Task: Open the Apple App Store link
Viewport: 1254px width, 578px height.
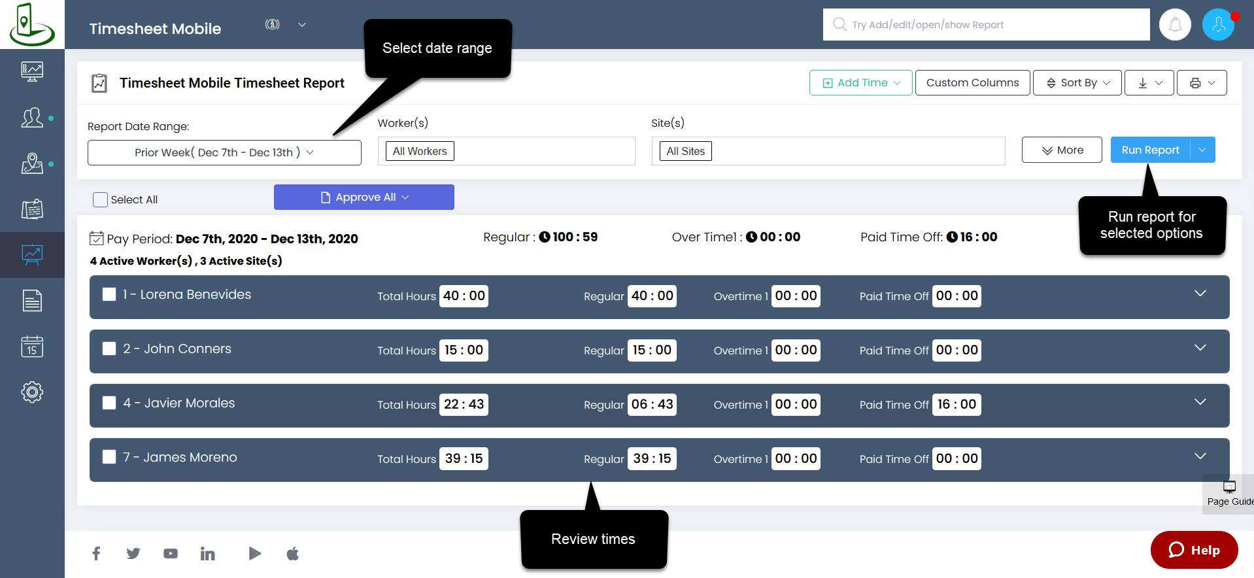Action: pos(293,554)
